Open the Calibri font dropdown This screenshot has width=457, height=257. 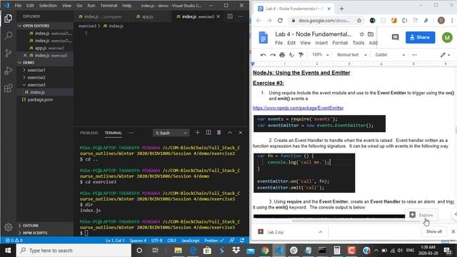click(x=390, y=55)
